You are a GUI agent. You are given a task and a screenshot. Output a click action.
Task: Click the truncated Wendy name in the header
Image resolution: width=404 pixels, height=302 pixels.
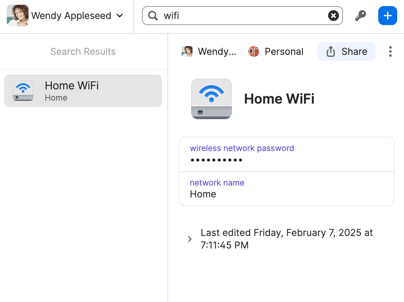[218, 51]
